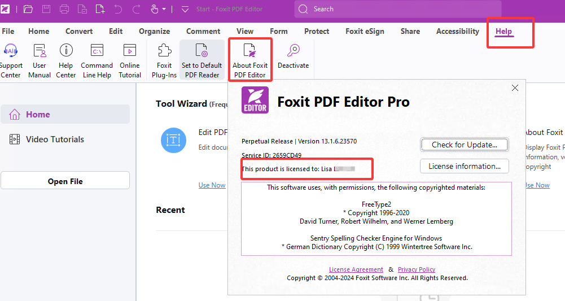
Task: Switch to the Home ribbon tab
Action: click(x=38, y=32)
